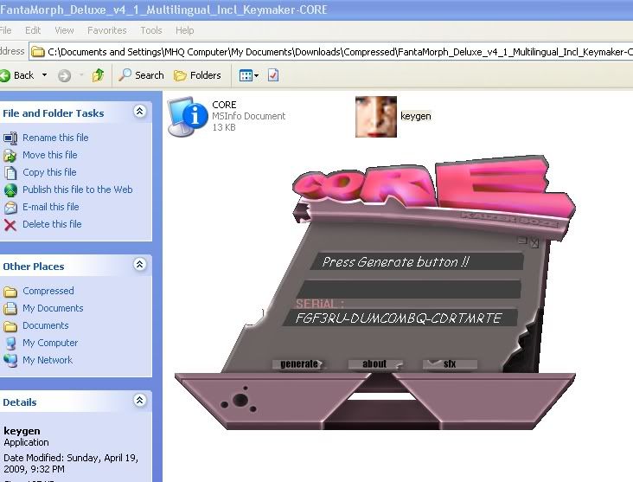The width and height of the screenshot is (633, 482).
Task: Click the Rename this file icon
Action: click(x=10, y=138)
